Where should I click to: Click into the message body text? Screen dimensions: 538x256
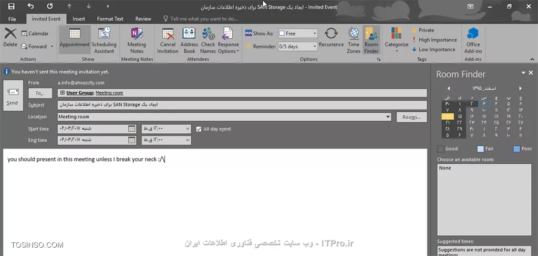pos(86,159)
